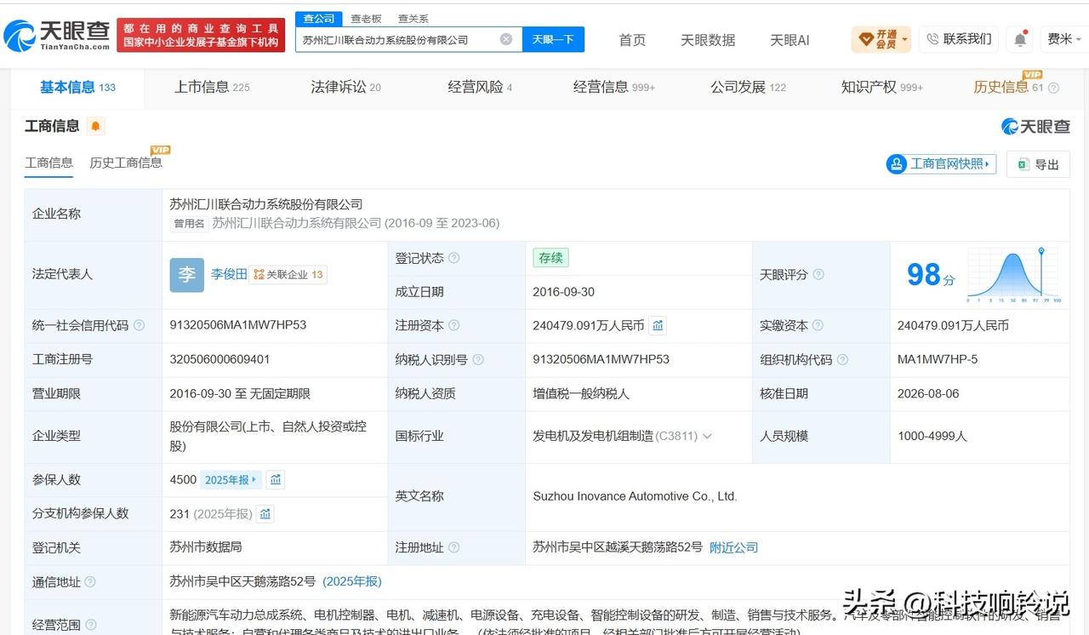Viewport: 1089px width, 635px height.
Task: Open legal representative 李俊田 profile link
Action: click(x=229, y=274)
